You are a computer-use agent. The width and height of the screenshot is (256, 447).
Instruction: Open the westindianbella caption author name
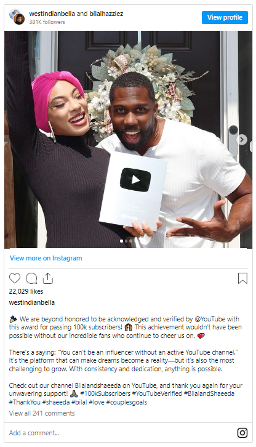pyautogui.click(x=32, y=302)
